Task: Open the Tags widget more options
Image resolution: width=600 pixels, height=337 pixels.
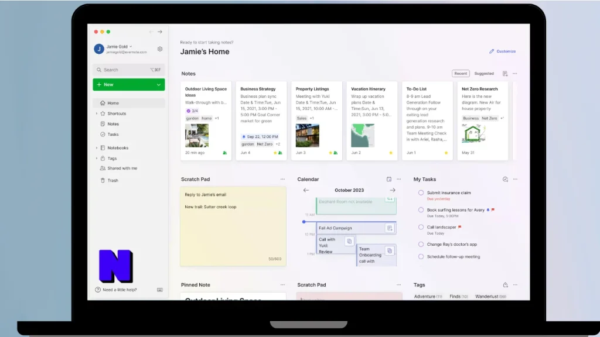Action: click(x=515, y=285)
